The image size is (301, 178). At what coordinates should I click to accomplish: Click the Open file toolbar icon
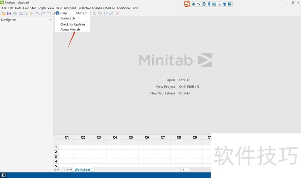tap(3, 13)
